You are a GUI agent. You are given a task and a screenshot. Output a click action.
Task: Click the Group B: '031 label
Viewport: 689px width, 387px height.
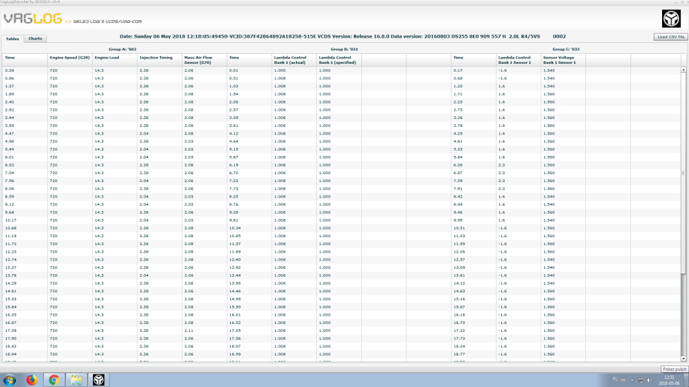click(344, 49)
